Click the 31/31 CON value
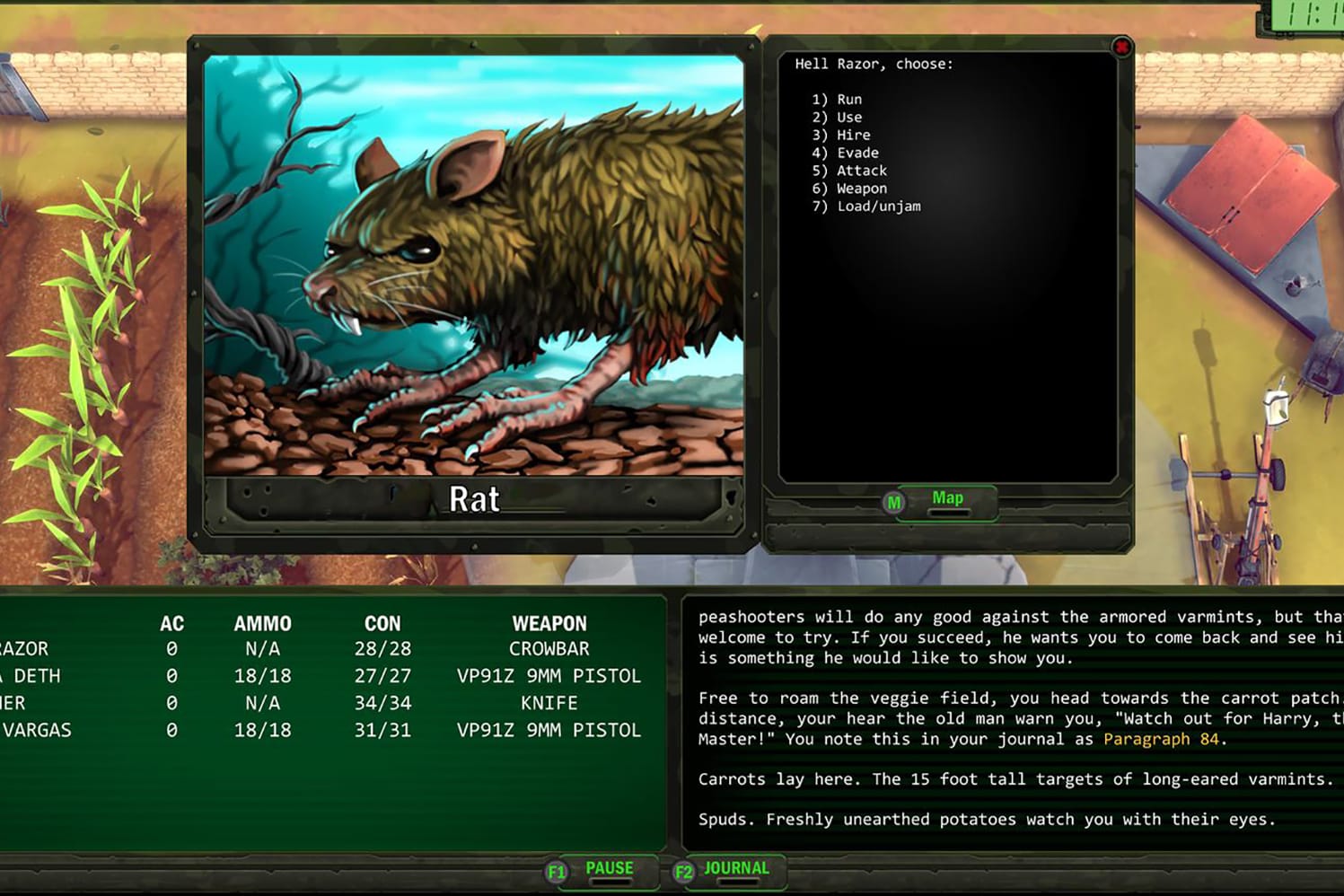The height and width of the screenshot is (896, 1344). click(382, 730)
